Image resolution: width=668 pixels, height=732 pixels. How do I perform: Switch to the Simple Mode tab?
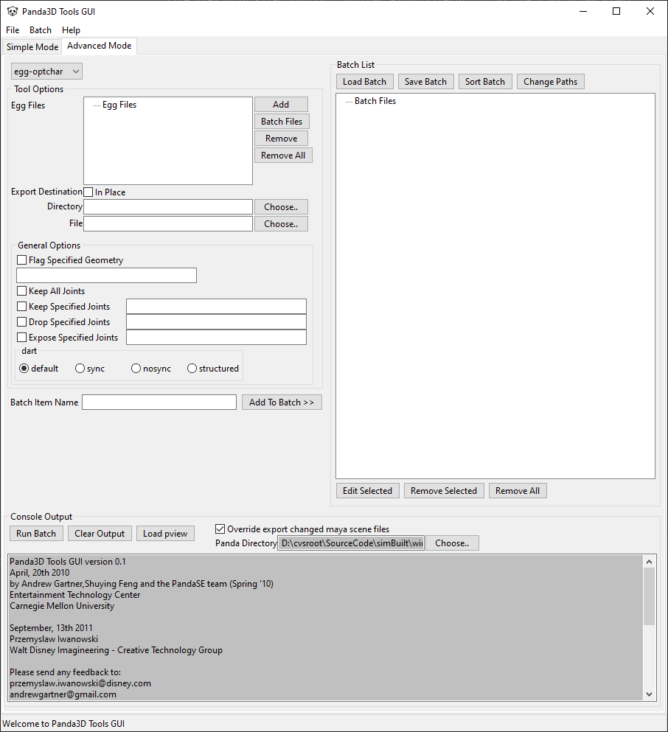click(x=32, y=46)
